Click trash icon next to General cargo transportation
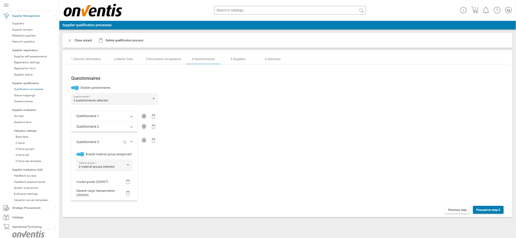Viewport: 516px width, 238px height. coord(128,193)
